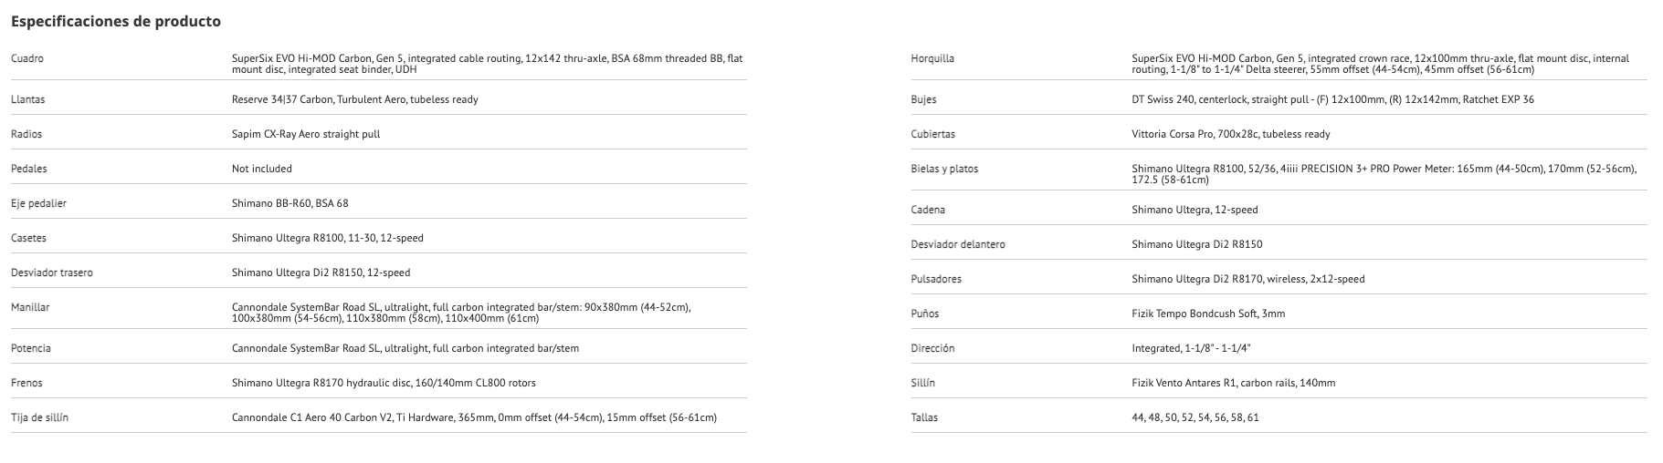1663x463 pixels.
Task: Click the 'Manillar' specification label
Action: (x=30, y=307)
